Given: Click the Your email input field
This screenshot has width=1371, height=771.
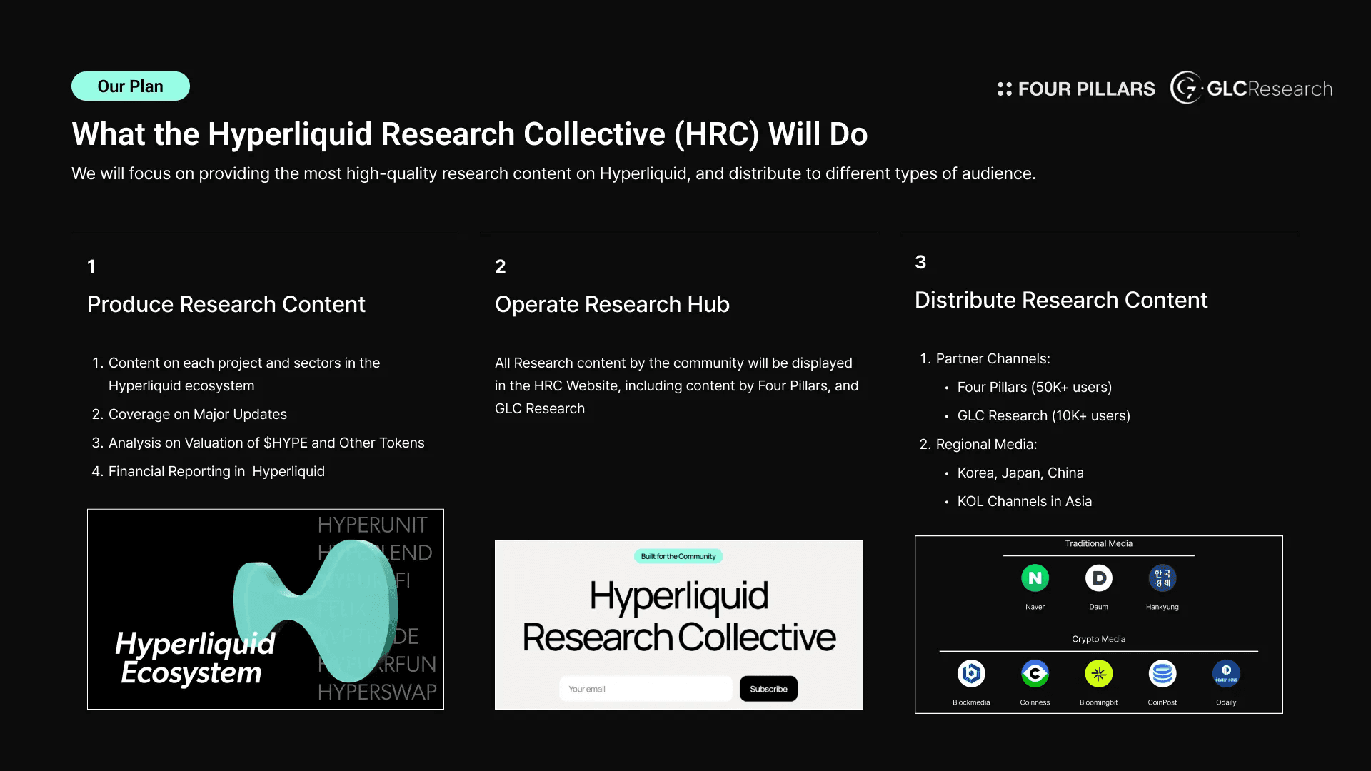Looking at the screenshot, I should click(x=646, y=689).
